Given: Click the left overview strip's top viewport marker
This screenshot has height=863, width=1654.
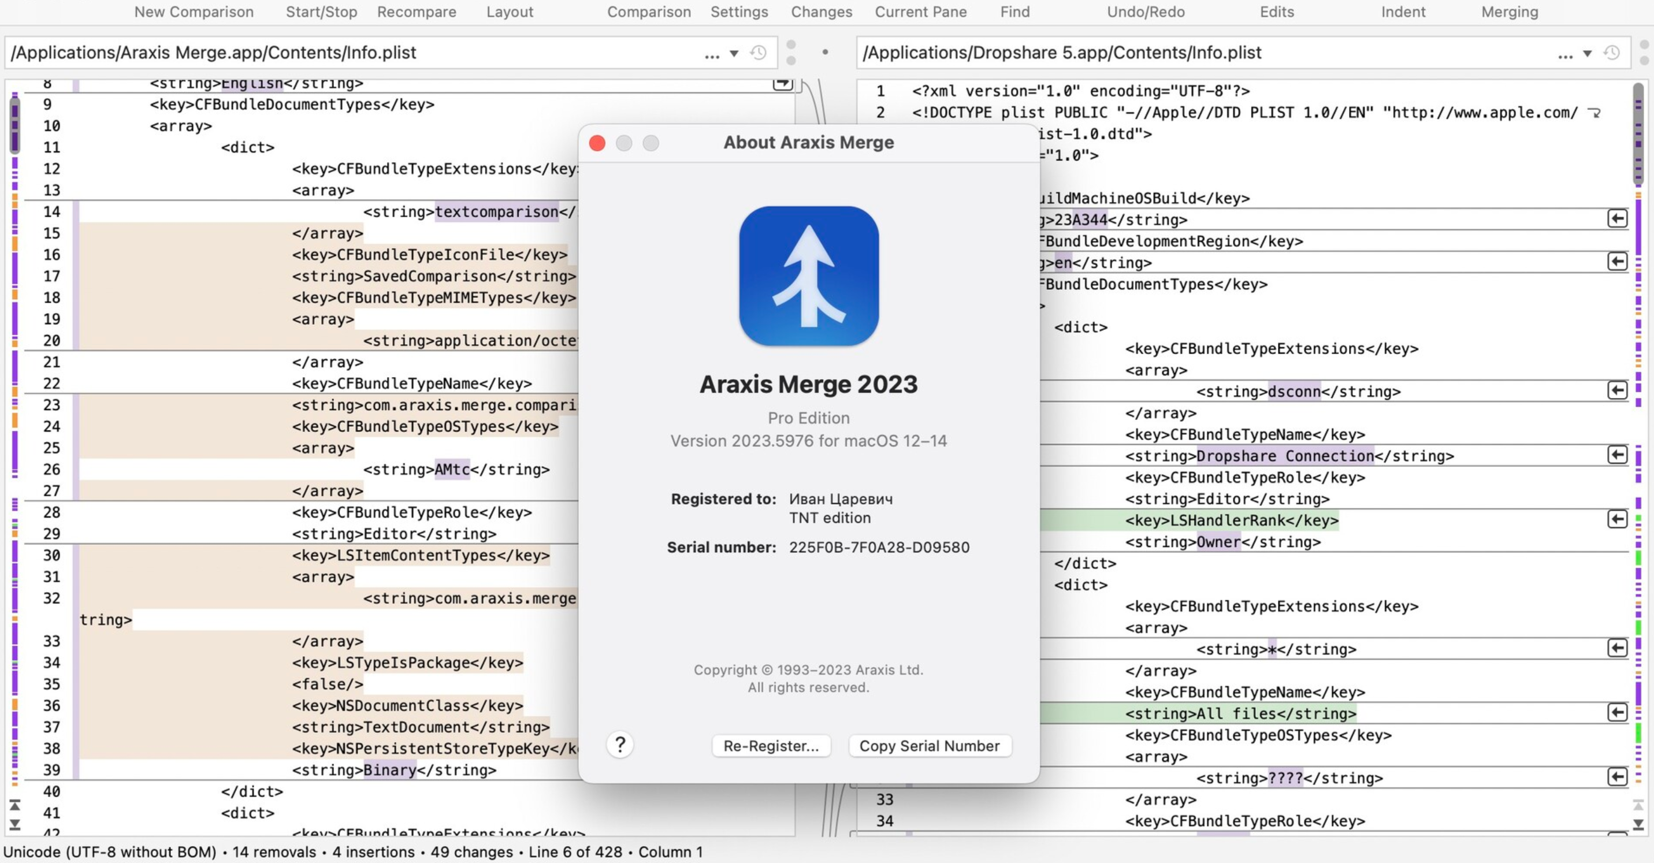Looking at the screenshot, I should [x=15, y=127].
